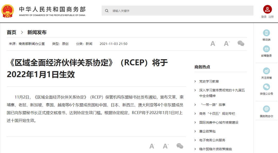Open the 党史学习教育 hot topic
278x153 pixels.
click(x=209, y=81)
